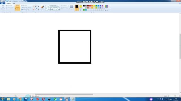Click the Обрезать crop button
This screenshot has height=101, width=181.
[24, 6]
